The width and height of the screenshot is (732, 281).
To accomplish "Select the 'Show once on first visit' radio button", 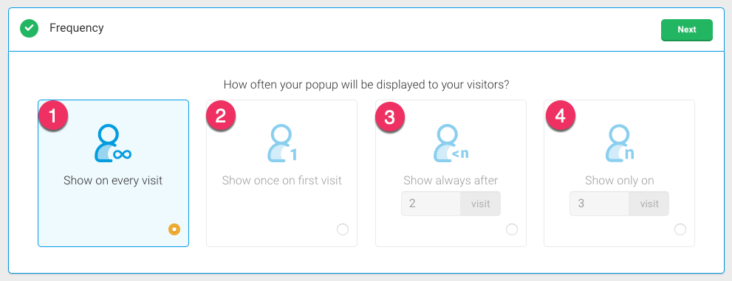I will pyautogui.click(x=343, y=229).
